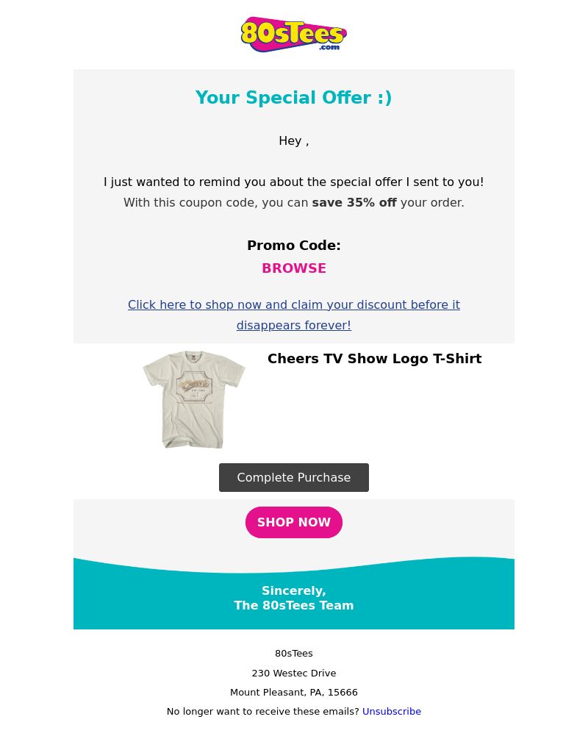The height and width of the screenshot is (736, 588).
Task: Click the 80sTees.com logo at top
Action: 294,35
